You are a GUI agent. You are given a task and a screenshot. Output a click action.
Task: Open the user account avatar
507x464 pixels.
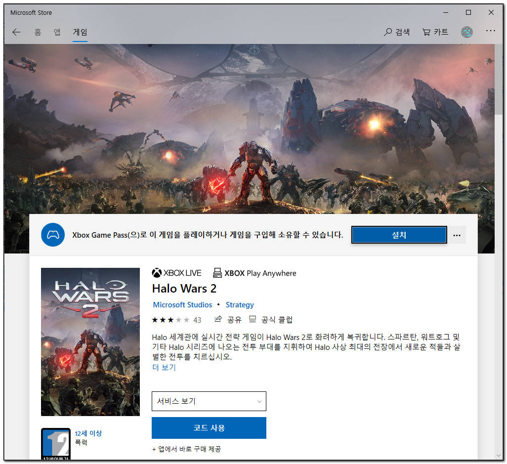tap(466, 32)
